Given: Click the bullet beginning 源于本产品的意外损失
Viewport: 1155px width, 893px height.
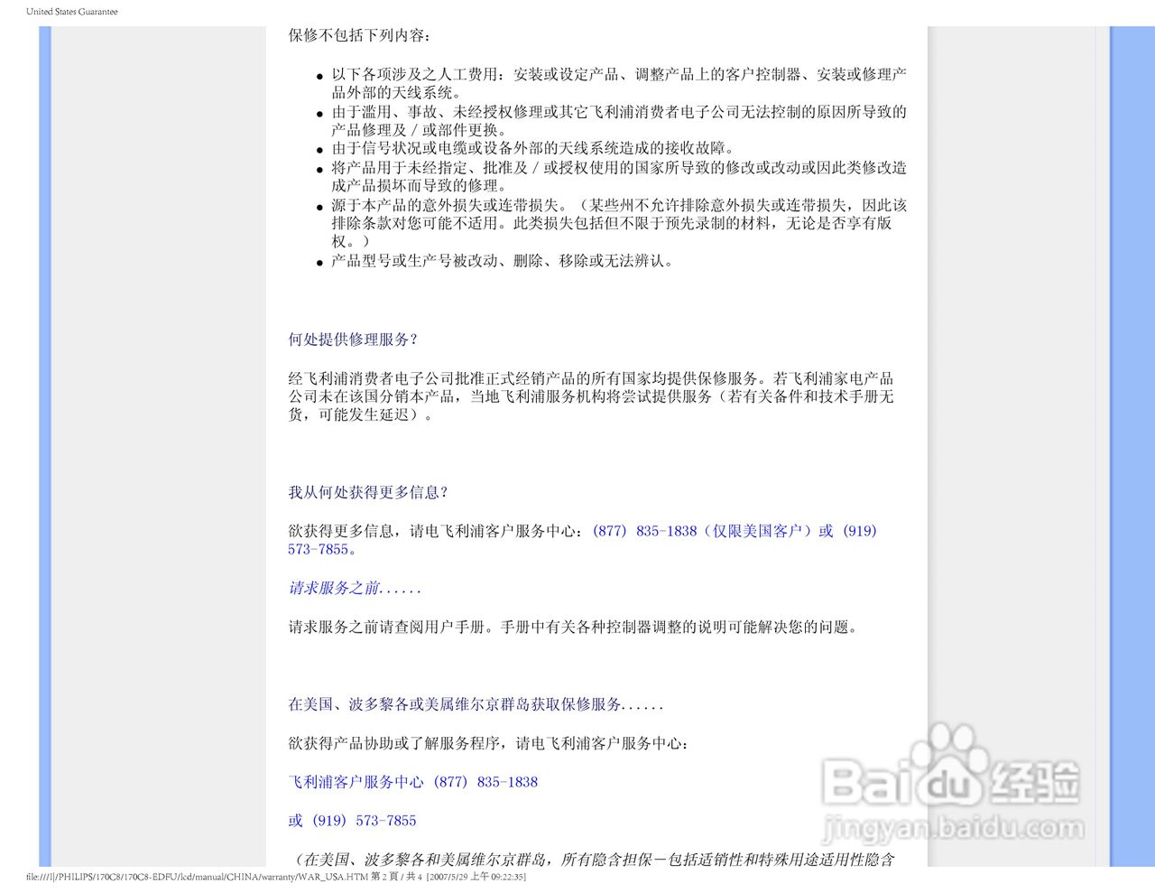Looking at the screenshot, I should coord(619,223).
